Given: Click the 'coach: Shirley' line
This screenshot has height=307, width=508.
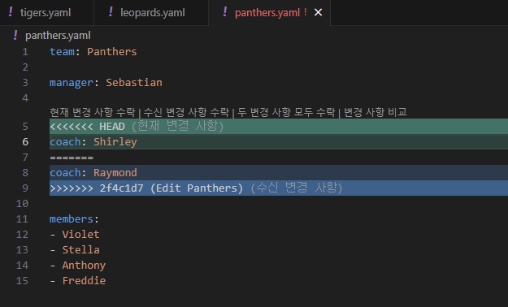Looking at the screenshot, I should [279, 142].
